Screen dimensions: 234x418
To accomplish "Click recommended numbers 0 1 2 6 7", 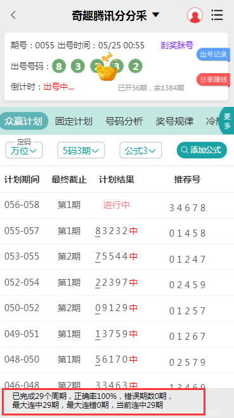I will pyautogui.click(x=188, y=337).
